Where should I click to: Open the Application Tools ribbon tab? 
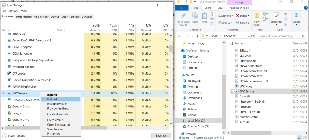click(x=239, y=8)
